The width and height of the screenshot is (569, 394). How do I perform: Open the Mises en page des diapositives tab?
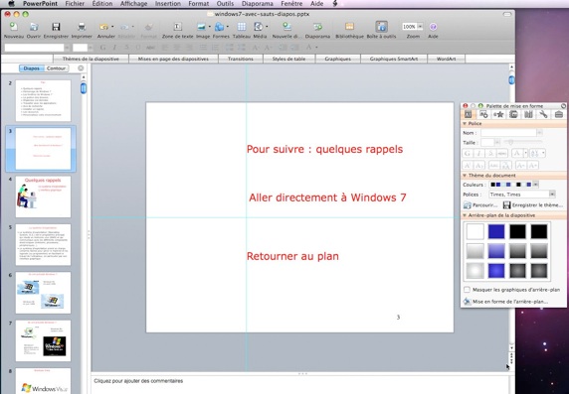173,59
